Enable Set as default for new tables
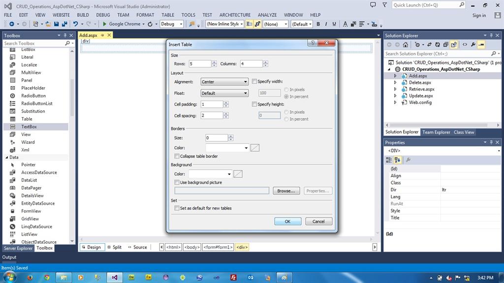The image size is (504, 283). [177, 208]
